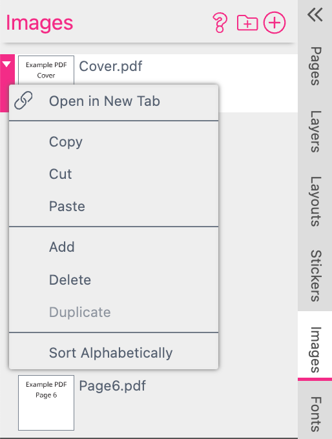
Task: Select the Page6.pdf thumbnail
Action: pyautogui.click(x=47, y=403)
